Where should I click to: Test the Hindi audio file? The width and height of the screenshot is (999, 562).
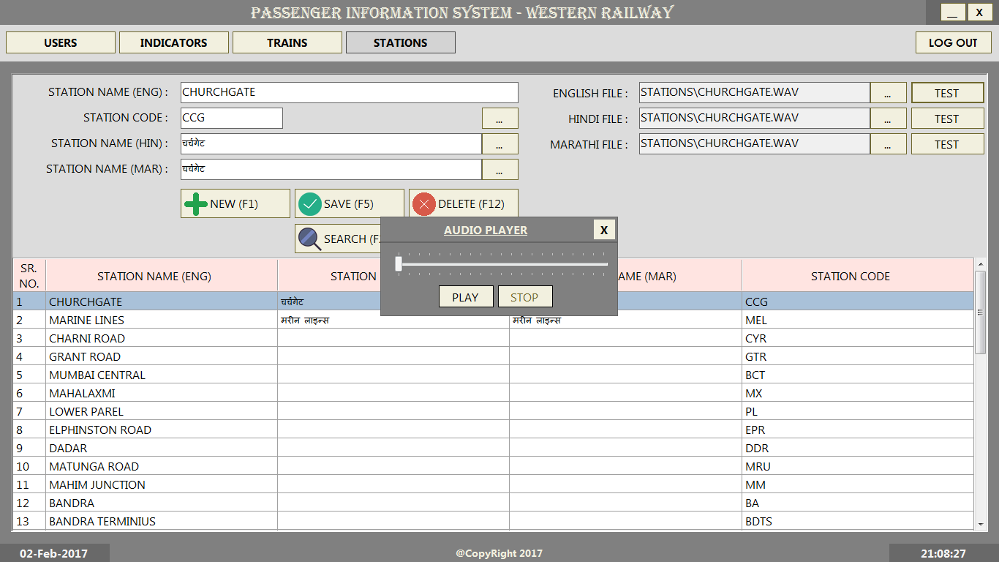tap(947, 119)
